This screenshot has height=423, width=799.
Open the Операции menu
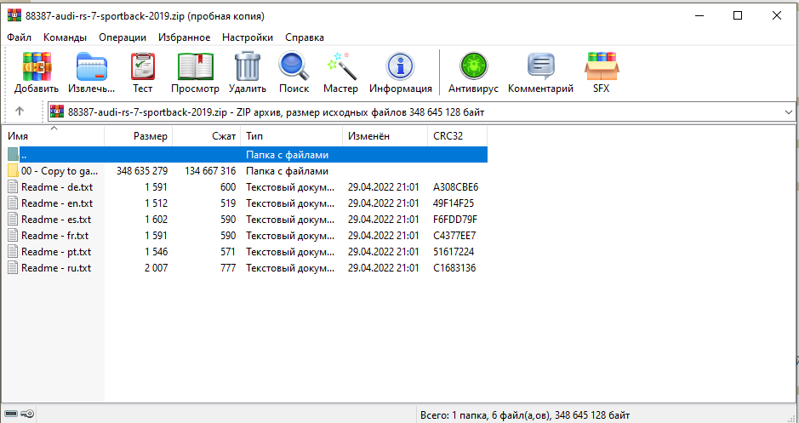123,37
